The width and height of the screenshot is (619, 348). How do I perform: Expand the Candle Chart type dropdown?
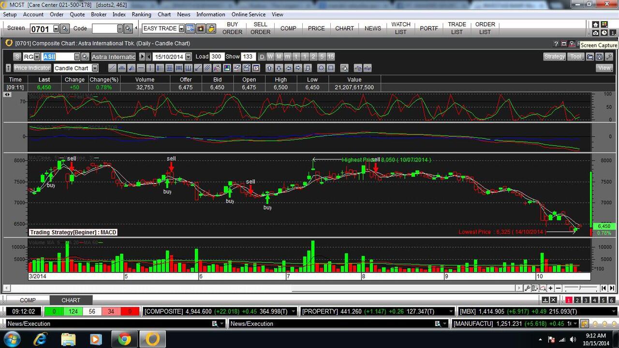pos(95,68)
